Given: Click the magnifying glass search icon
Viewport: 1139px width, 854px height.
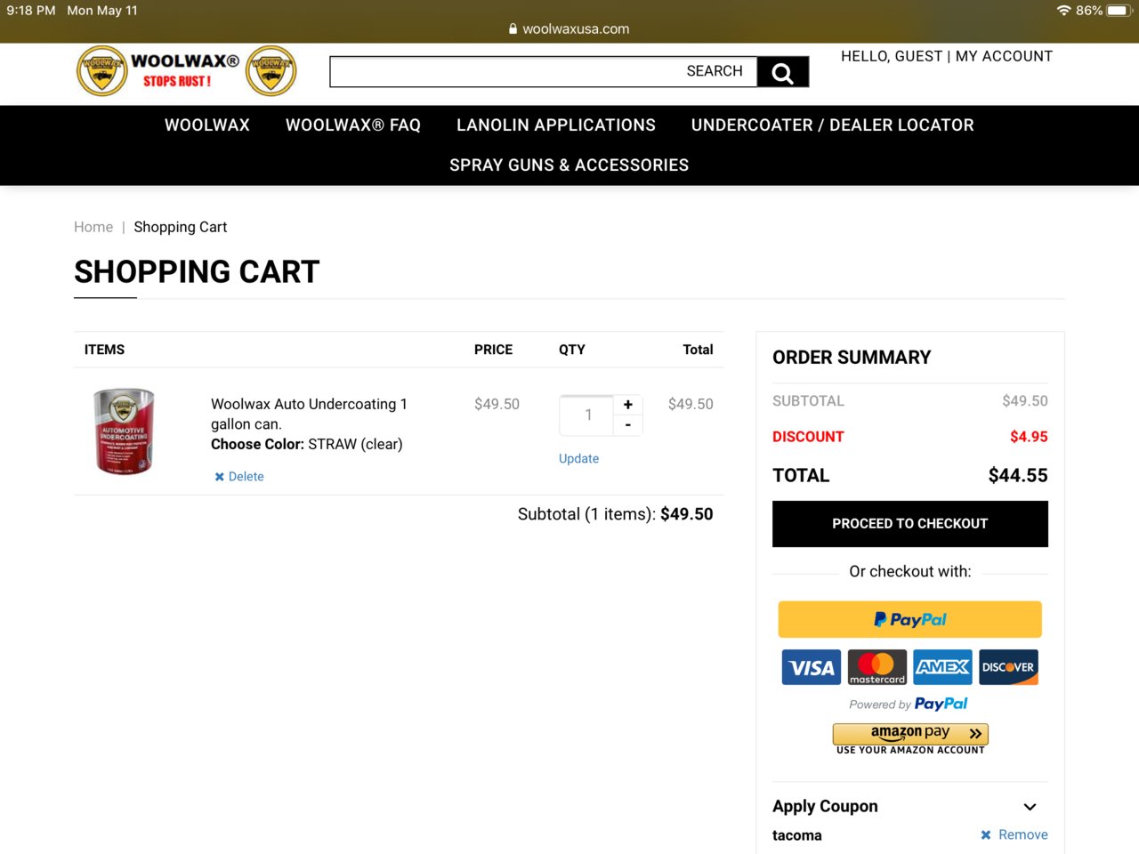Looking at the screenshot, I should pyautogui.click(x=783, y=72).
